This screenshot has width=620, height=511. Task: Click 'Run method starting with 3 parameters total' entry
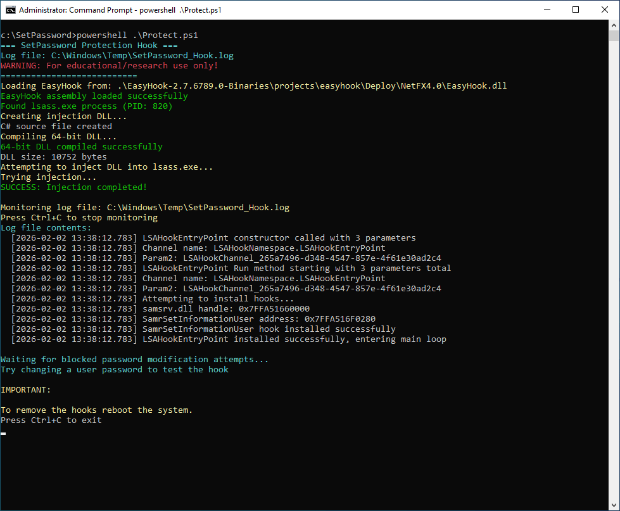click(x=231, y=268)
